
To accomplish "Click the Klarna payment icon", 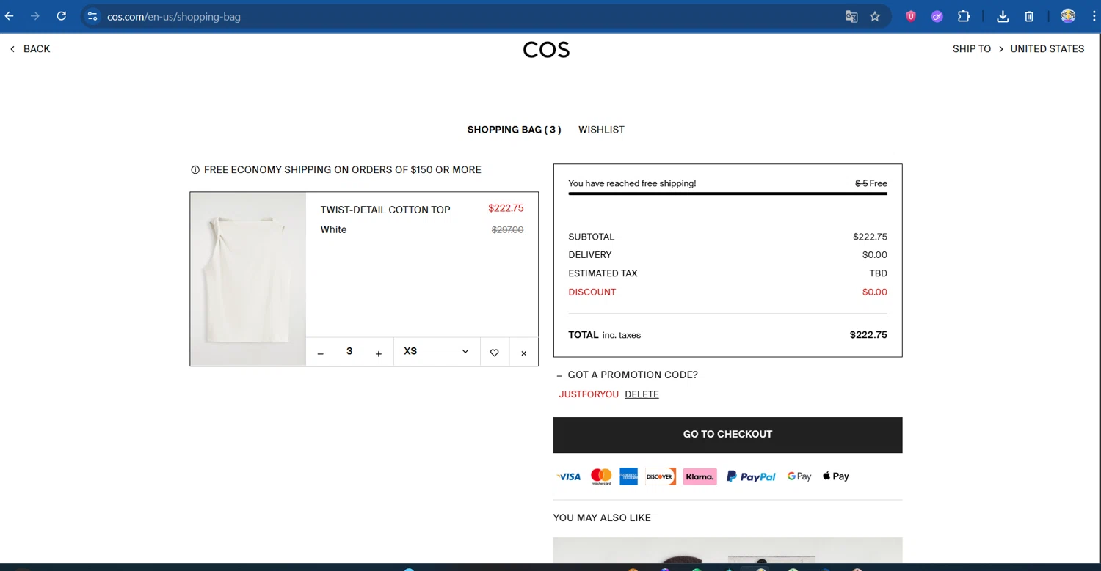I will (700, 476).
